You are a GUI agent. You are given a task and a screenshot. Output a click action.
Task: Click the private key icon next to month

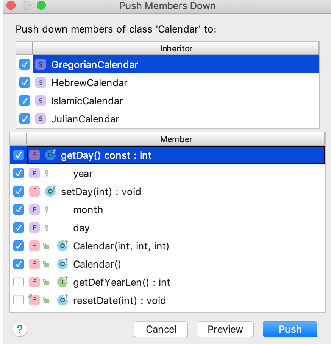[47, 209]
